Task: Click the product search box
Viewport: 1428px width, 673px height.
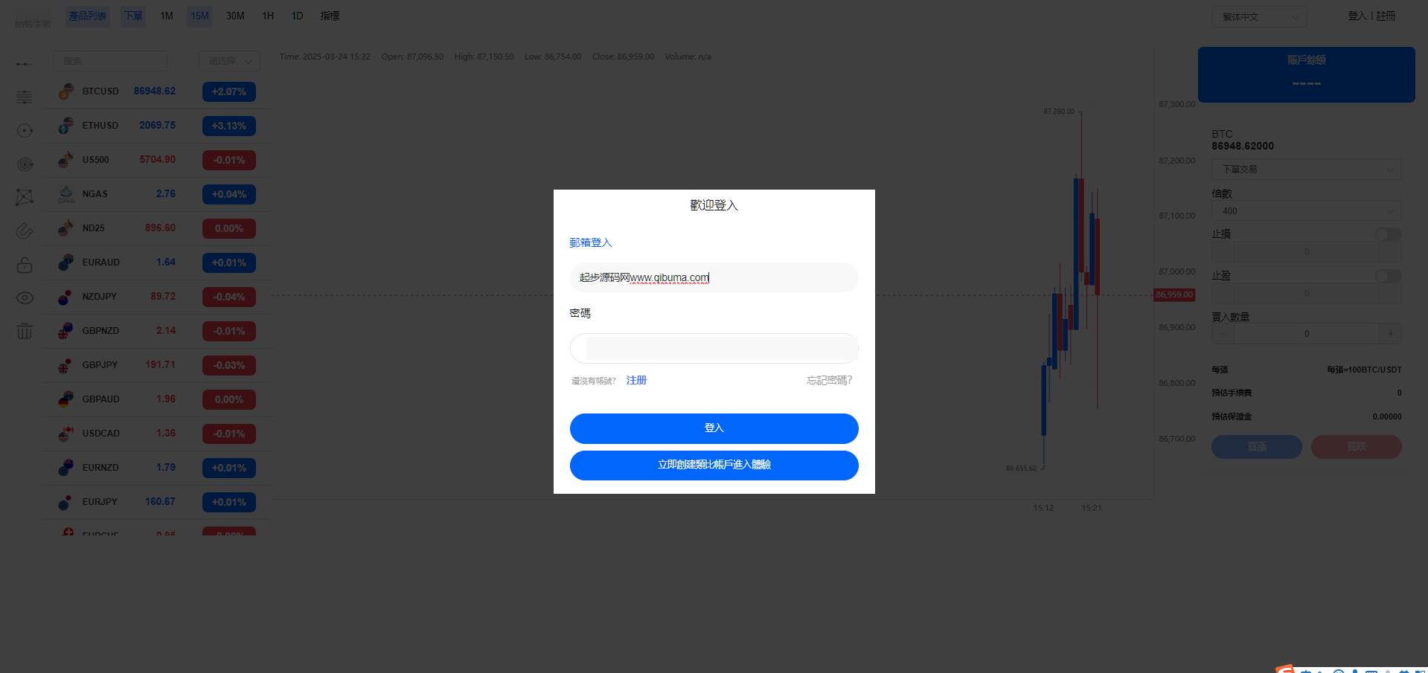Action: 110,61
